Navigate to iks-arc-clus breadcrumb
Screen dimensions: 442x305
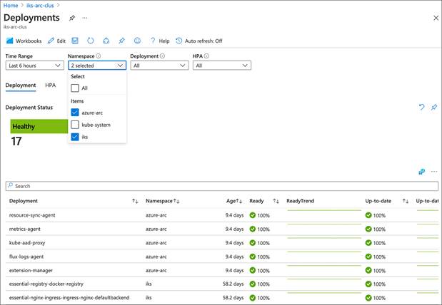(40, 6)
